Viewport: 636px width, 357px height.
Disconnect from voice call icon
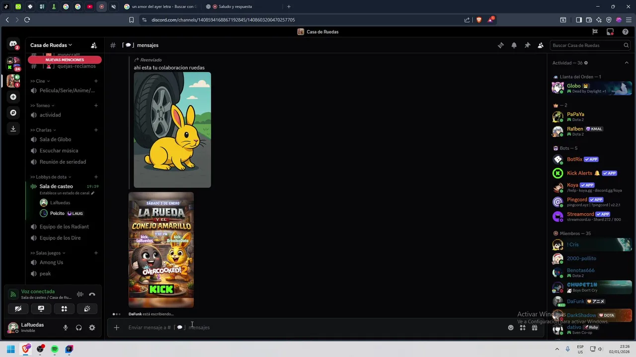click(x=92, y=294)
